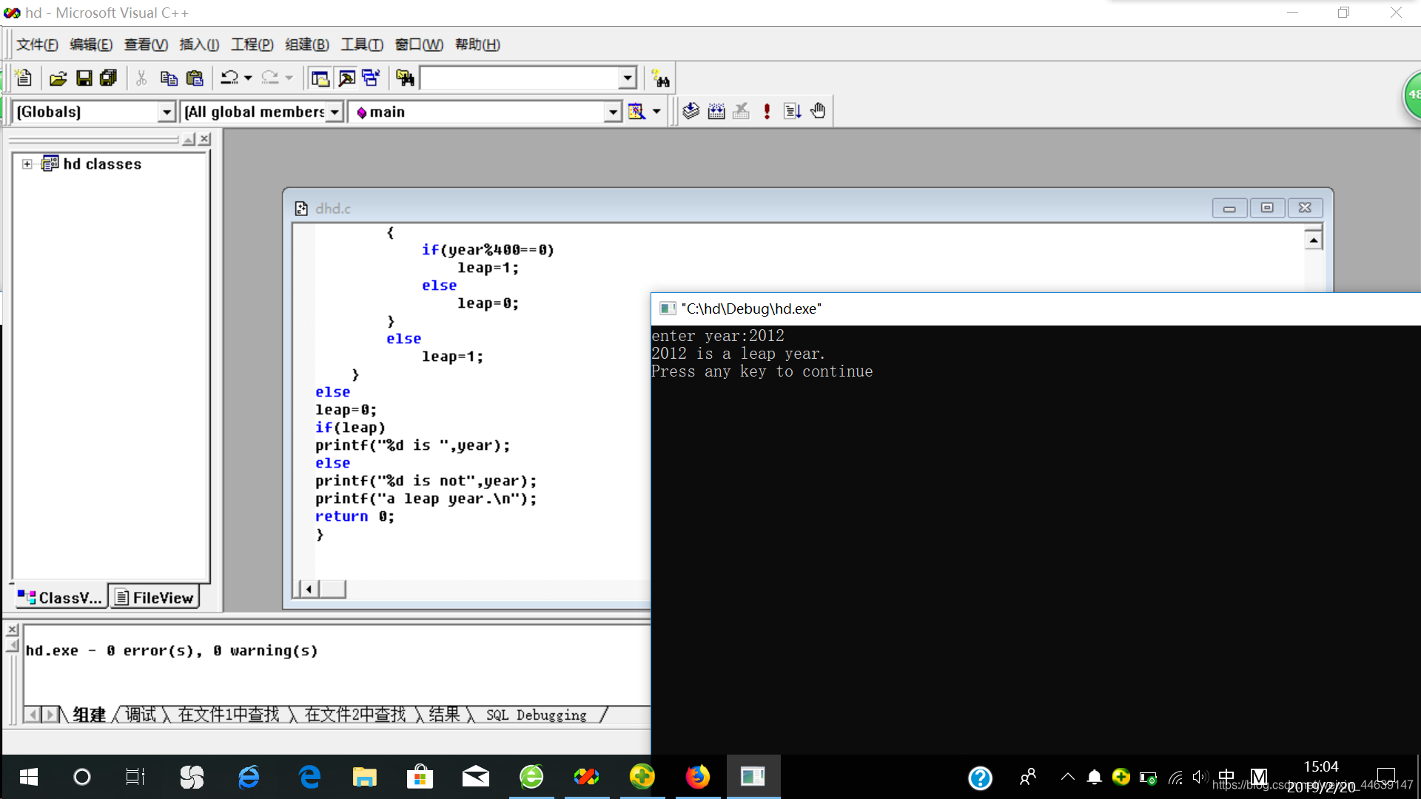Open the Undo history dropdown arrow
1421x799 pixels.
point(248,78)
